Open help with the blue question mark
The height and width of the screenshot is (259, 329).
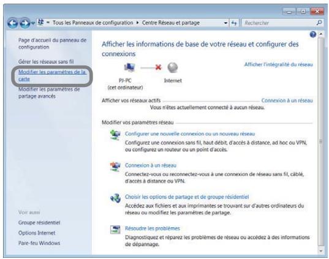pos(312,34)
